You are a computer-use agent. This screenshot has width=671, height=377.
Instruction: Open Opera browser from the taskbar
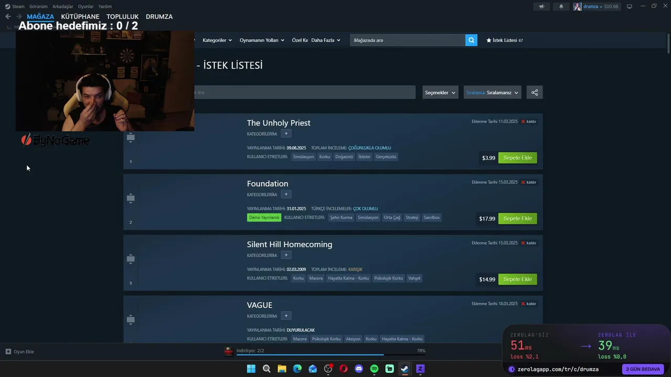pyautogui.click(x=343, y=369)
